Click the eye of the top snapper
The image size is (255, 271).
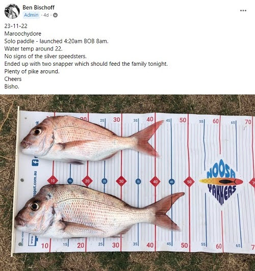tap(37, 132)
